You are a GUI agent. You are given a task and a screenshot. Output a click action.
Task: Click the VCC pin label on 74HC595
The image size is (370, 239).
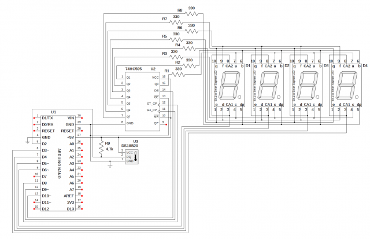pyautogui.click(x=156, y=78)
